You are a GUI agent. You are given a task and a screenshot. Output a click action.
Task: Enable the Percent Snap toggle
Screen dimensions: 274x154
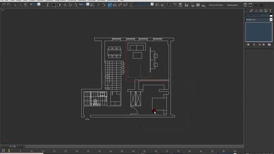coord(120,5)
